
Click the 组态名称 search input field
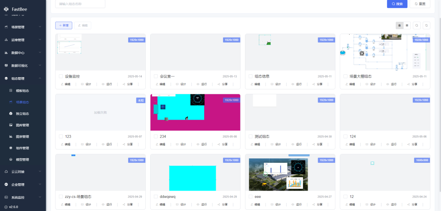[x=80, y=4]
